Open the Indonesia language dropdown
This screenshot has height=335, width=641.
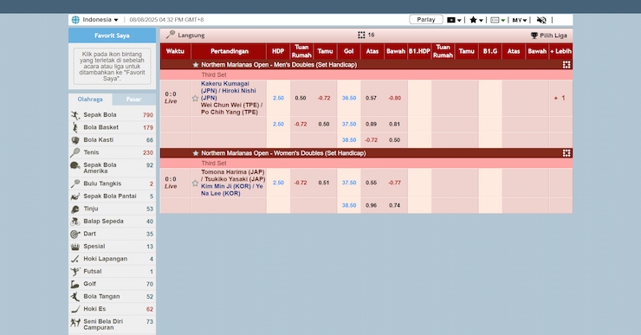tap(100, 20)
